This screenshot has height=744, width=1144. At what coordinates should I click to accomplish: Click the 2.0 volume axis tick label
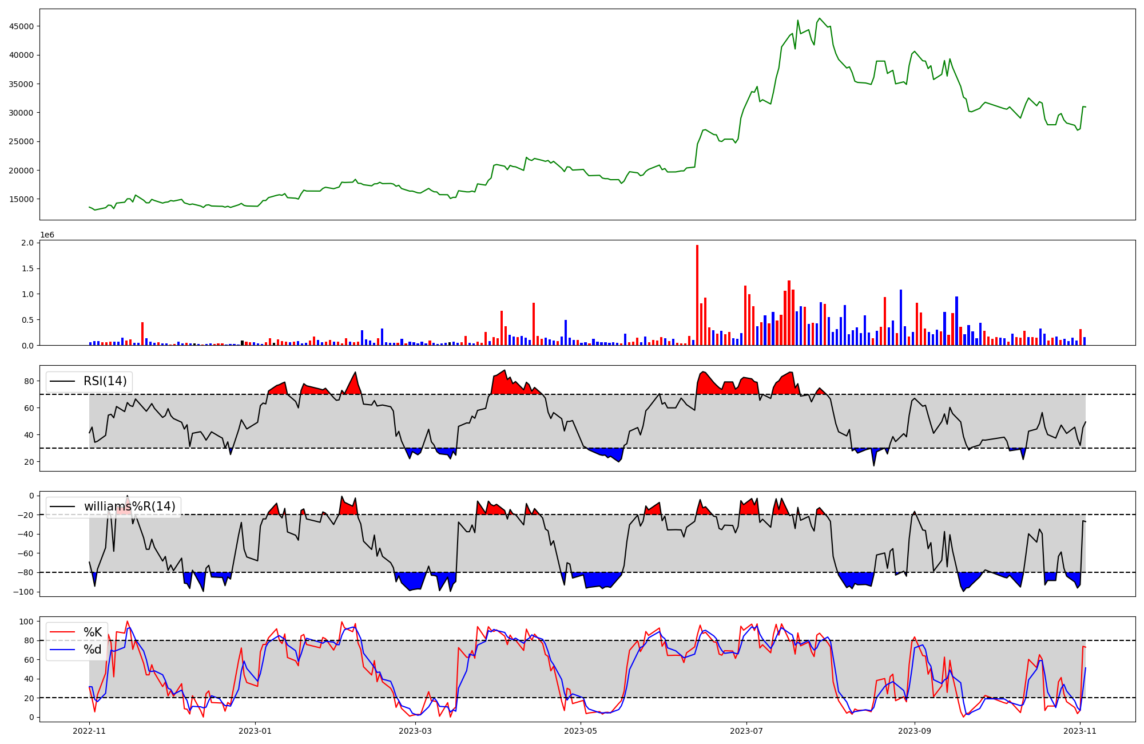point(27,243)
